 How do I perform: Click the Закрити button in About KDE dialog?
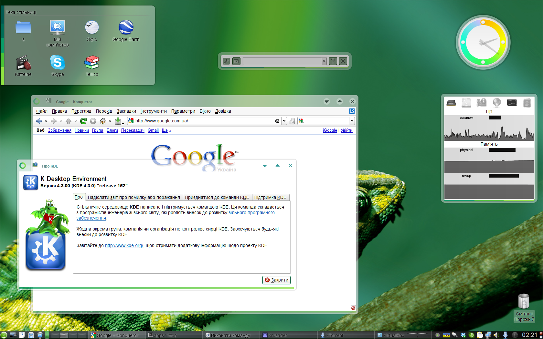point(276,280)
